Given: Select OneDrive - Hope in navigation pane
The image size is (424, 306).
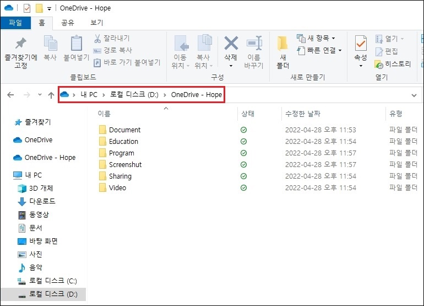Looking at the screenshot, I should pos(45,158).
